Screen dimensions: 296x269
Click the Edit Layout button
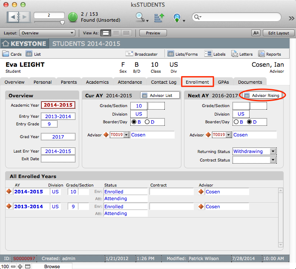pos(278,33)
